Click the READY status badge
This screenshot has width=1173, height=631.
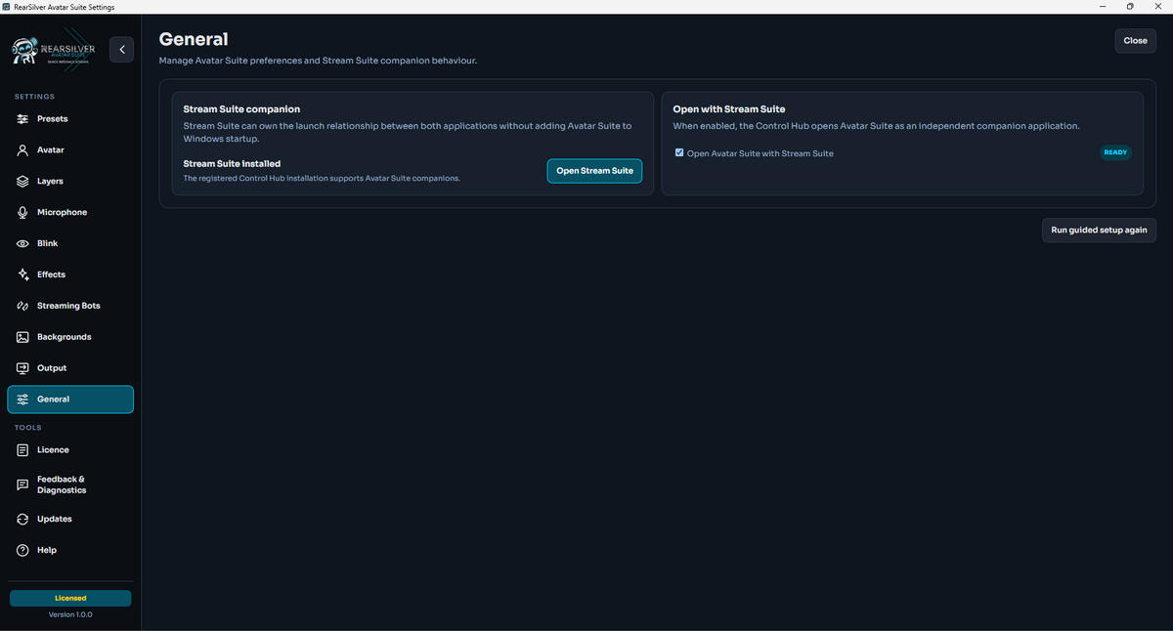point(1115,153)
